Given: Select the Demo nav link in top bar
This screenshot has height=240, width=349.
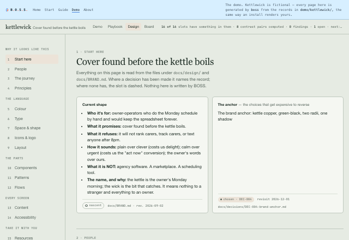Looking at the screenshot, I should [76, 10].
